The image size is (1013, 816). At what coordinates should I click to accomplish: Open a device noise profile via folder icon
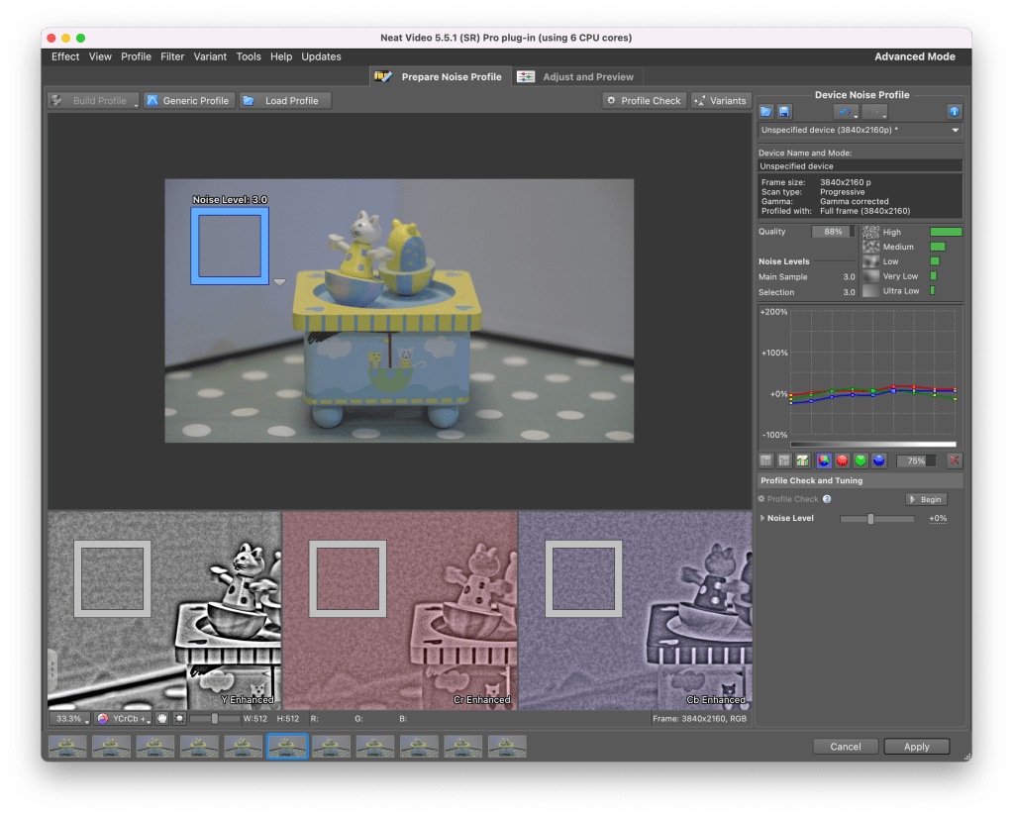[766, 112]
